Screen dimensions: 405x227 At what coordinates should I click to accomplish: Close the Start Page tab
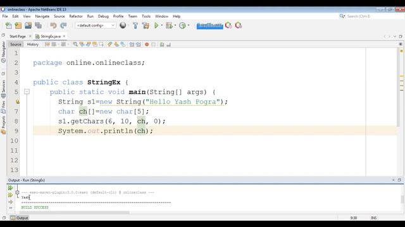coord(30,37)
